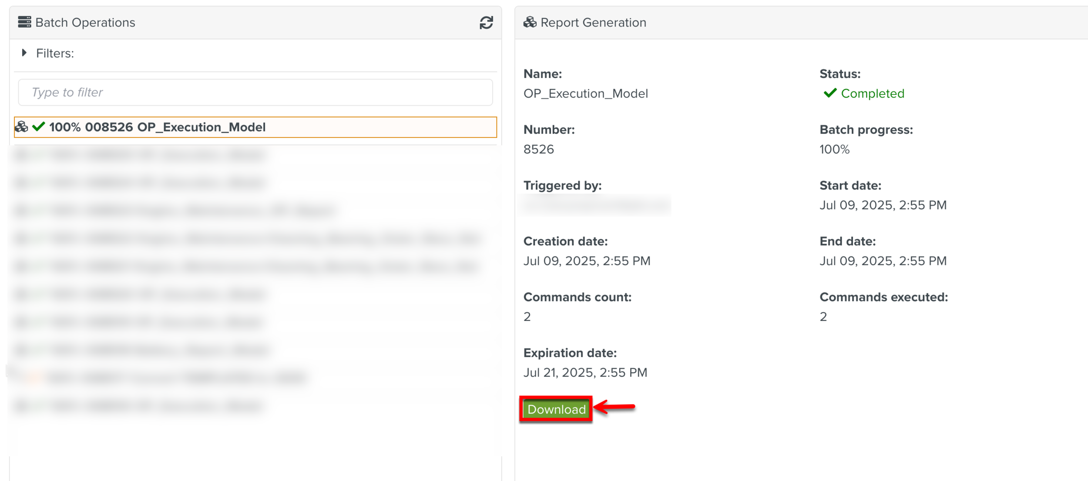Click the Start date value

click(883, 205)
